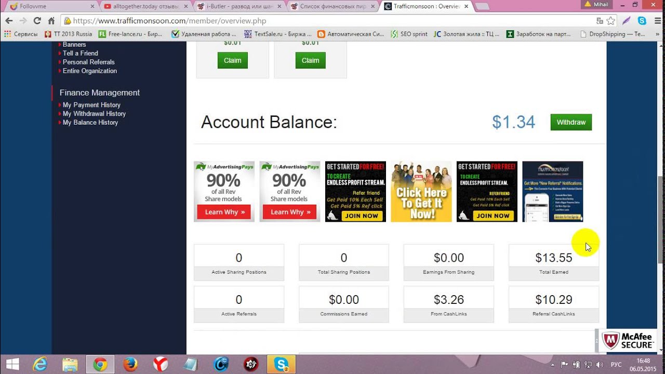665x374 pixels.
Task: Bookmark page with star icon
Action: (x=610, y=21)
